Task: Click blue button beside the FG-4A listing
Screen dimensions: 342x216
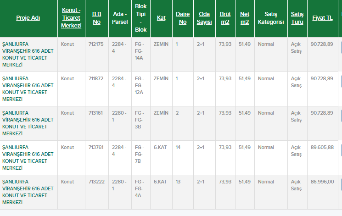Action: (340, 185)
